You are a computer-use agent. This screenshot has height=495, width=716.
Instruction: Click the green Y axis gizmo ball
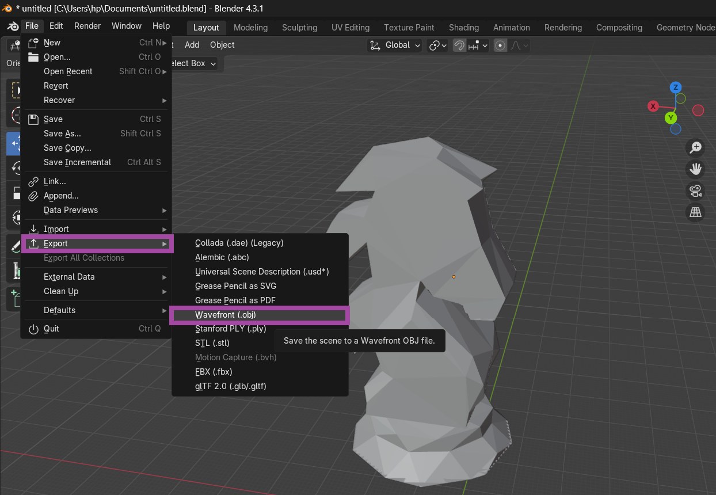point(671,118)
